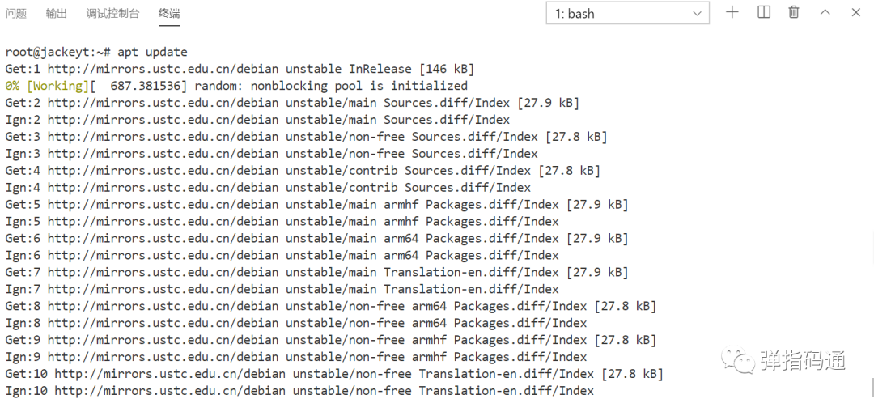This screenshot has width=874, height=399.
Task: Split the terminal pane
Action: pyautogui.click(x=764, y=12)
